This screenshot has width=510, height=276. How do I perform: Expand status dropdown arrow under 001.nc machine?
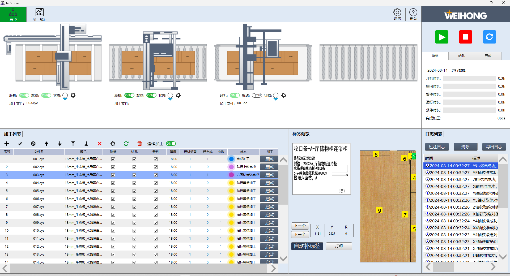click(x=276, y=99)
